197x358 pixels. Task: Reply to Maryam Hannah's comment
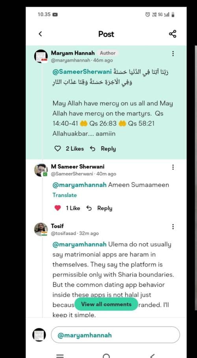click(x=103, y=149)
